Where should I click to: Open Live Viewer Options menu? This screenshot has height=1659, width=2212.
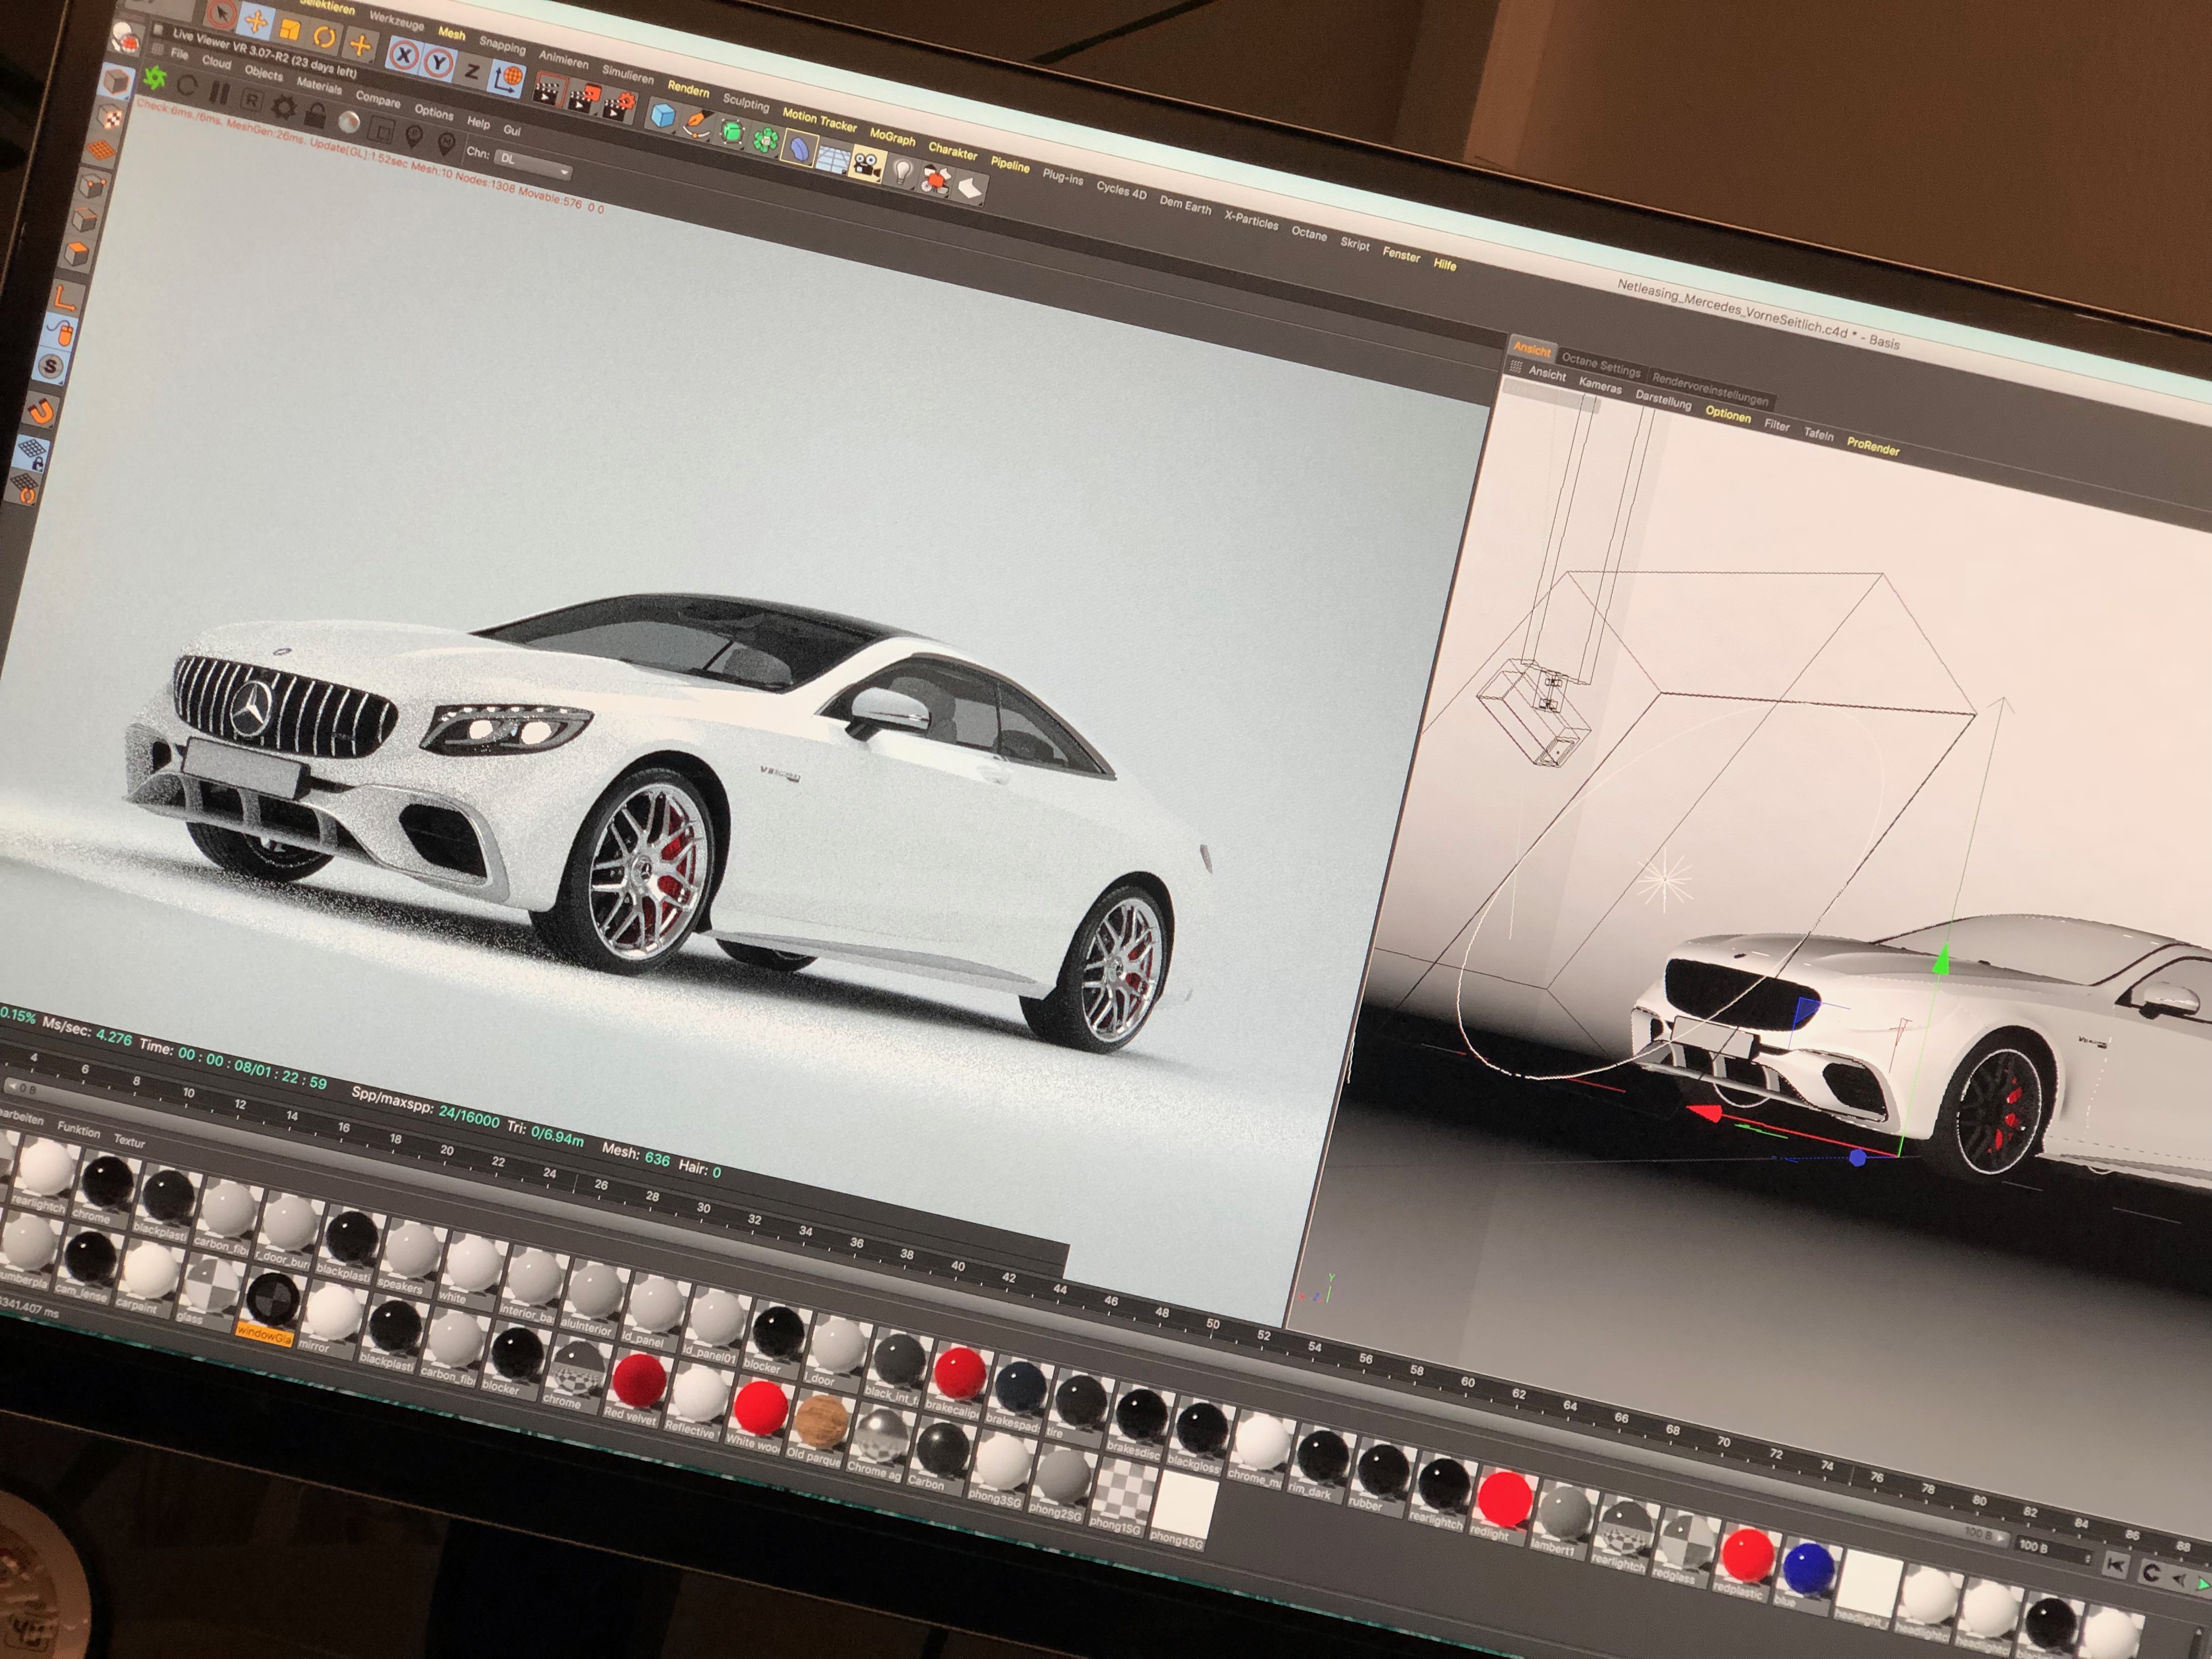(x=433, y=112)
